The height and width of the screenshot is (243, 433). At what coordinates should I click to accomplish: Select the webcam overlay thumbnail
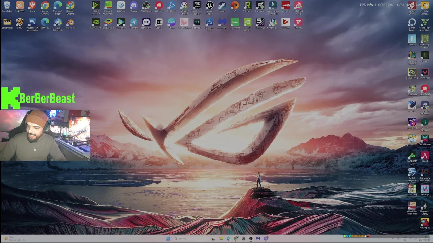45,135
